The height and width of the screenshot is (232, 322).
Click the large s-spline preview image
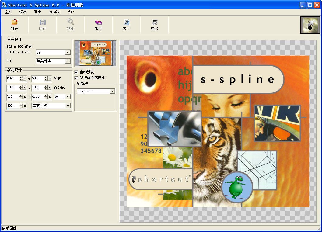point(218,131)
